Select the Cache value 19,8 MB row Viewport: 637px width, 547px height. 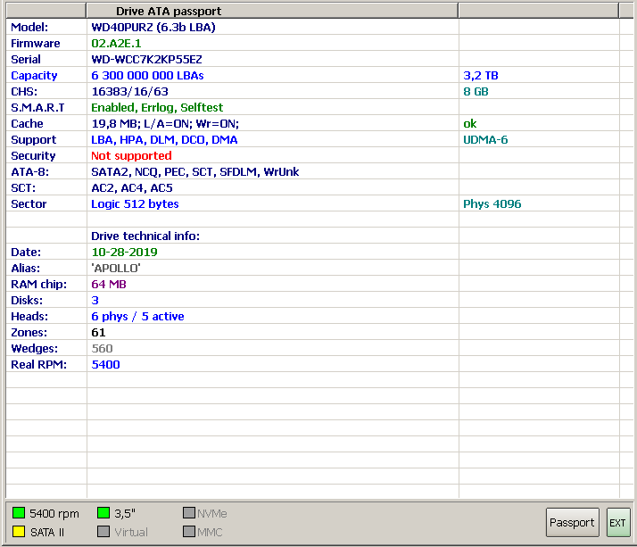pyautogui.click(x=165, y=123)
